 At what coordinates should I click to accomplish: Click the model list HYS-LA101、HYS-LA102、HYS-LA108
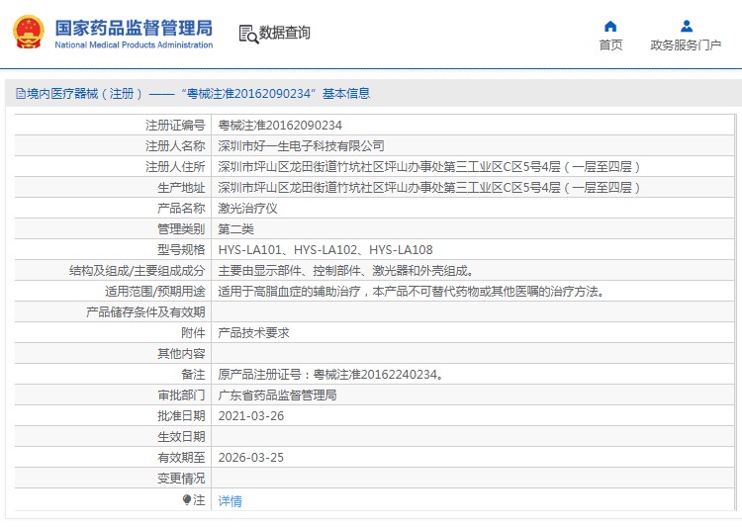[x=325, y=250]
